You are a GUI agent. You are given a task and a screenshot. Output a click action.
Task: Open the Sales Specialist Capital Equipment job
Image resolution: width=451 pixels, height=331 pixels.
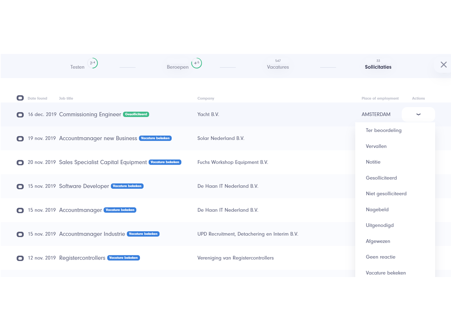point(103,162)
